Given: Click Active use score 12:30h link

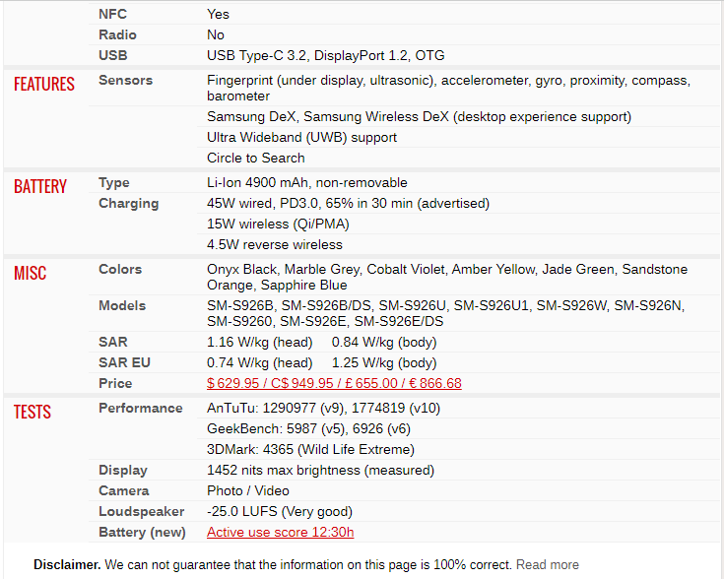Looking at the screenshot, I should (281, 532).
